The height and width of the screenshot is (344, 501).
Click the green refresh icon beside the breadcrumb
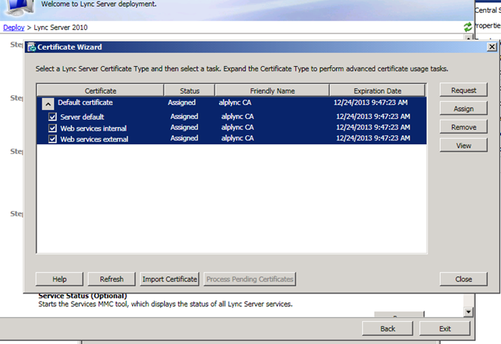[x=468, y=27]
